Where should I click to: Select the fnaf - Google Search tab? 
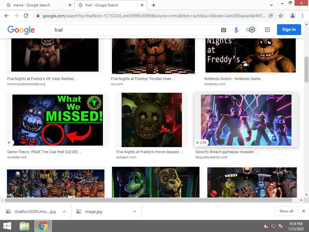(111, 5)
